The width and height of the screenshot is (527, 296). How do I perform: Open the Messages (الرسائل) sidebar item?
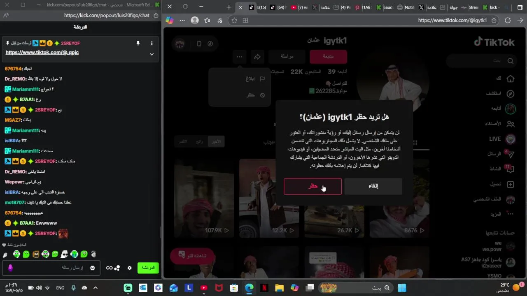500,154
